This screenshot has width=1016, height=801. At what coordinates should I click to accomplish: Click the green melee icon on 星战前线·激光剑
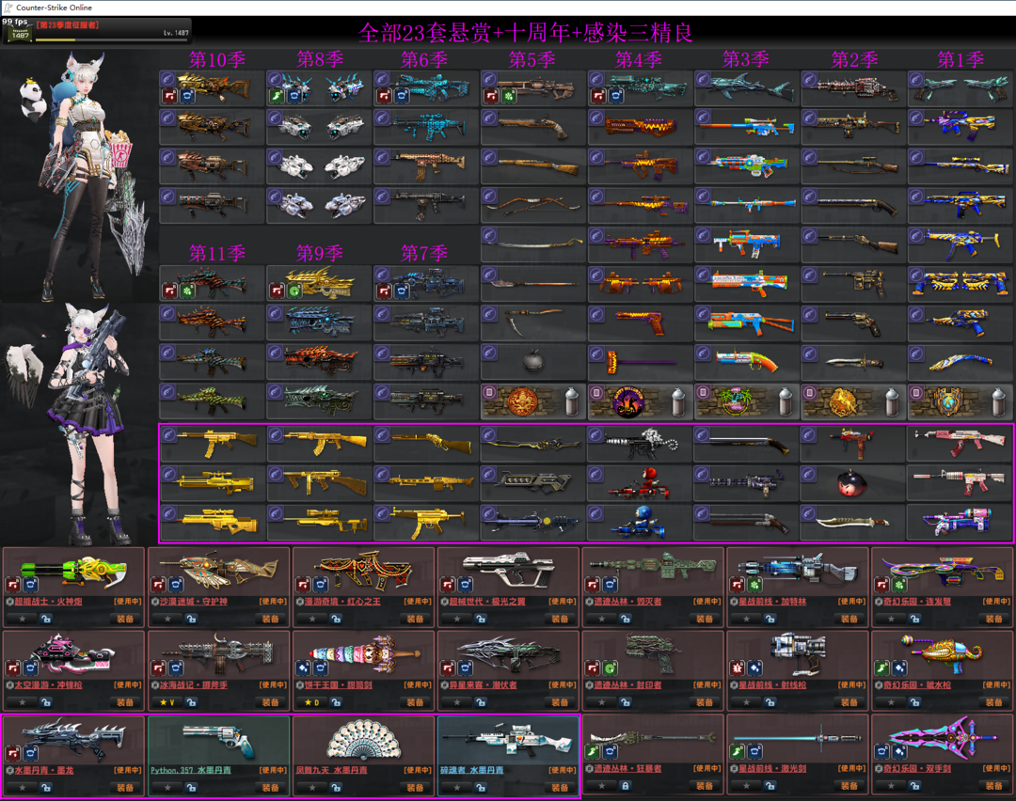(738, 751)
